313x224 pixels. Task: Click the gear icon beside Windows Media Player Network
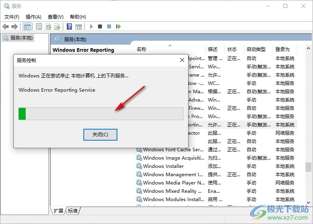(139, 183)
